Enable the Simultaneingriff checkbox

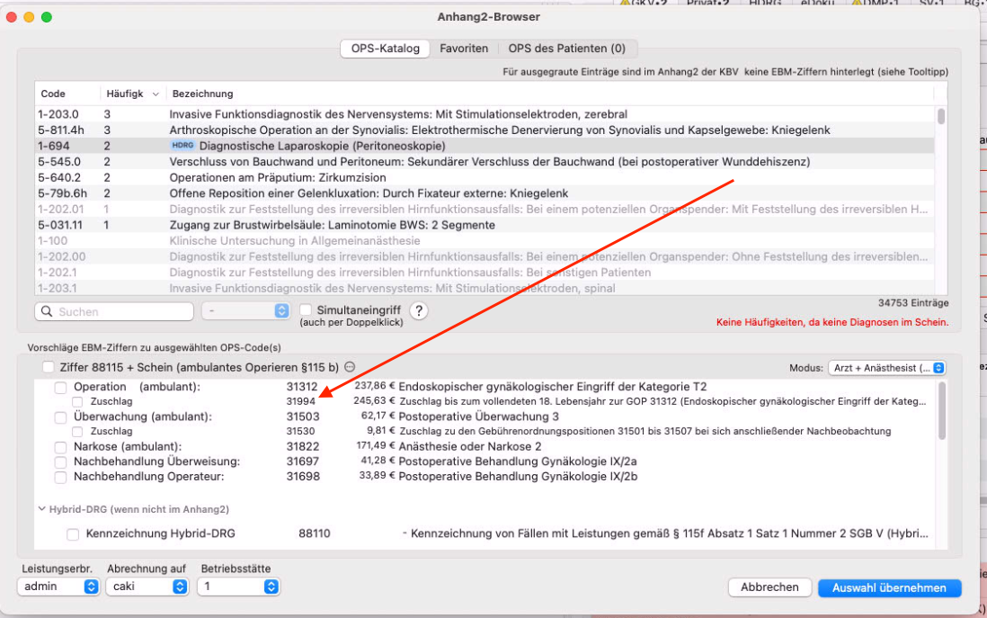(x=306, y=310)
